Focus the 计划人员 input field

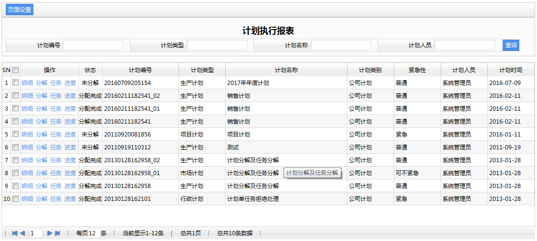[x=464, y=45]
